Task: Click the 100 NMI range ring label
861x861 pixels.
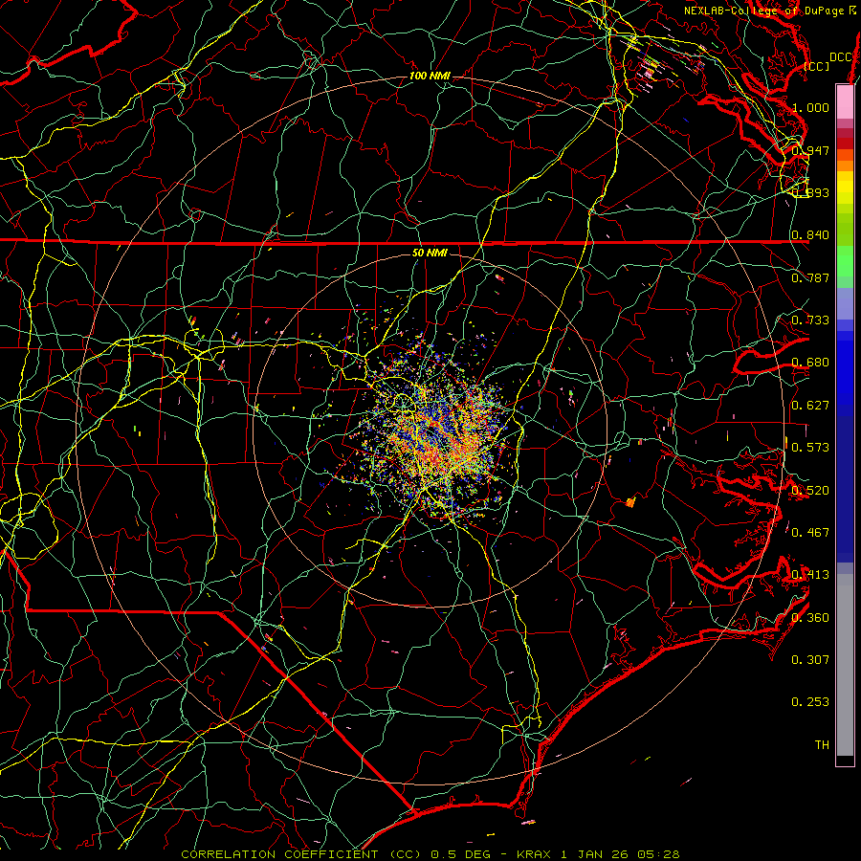Action: 429,76
